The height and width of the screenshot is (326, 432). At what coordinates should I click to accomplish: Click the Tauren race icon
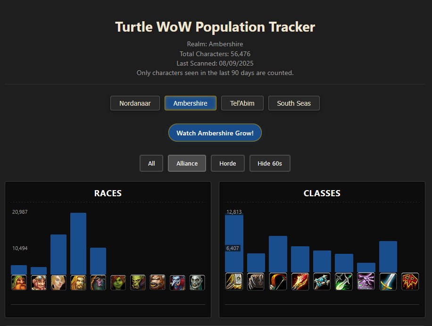(x=158, y=283)
